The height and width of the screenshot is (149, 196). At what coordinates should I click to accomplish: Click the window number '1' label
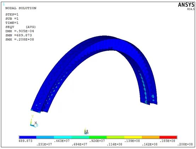pyautogui.click(x=4, y=4)
